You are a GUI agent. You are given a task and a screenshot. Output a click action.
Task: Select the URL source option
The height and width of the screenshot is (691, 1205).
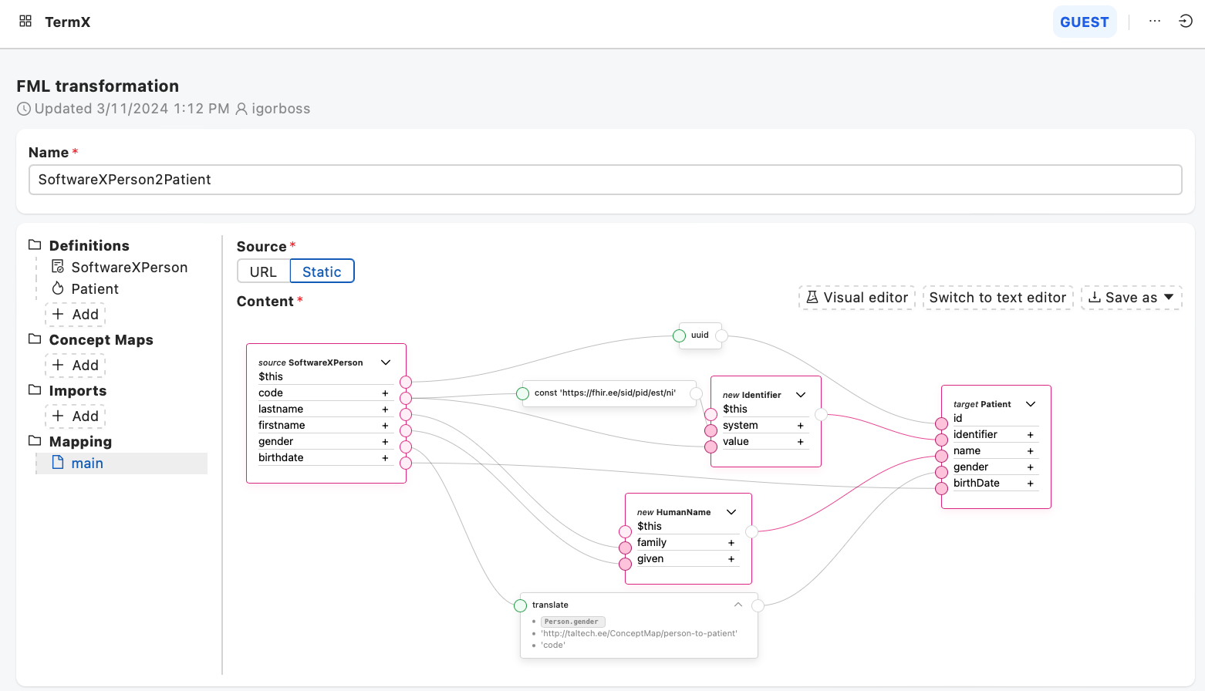(263, 271)
